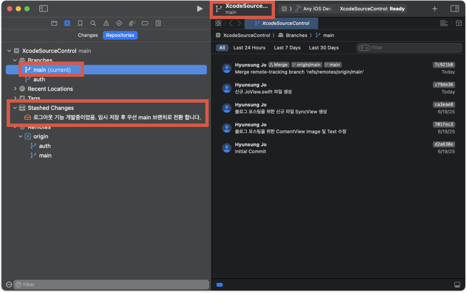Go forward with the right chevron

point(239,23)
